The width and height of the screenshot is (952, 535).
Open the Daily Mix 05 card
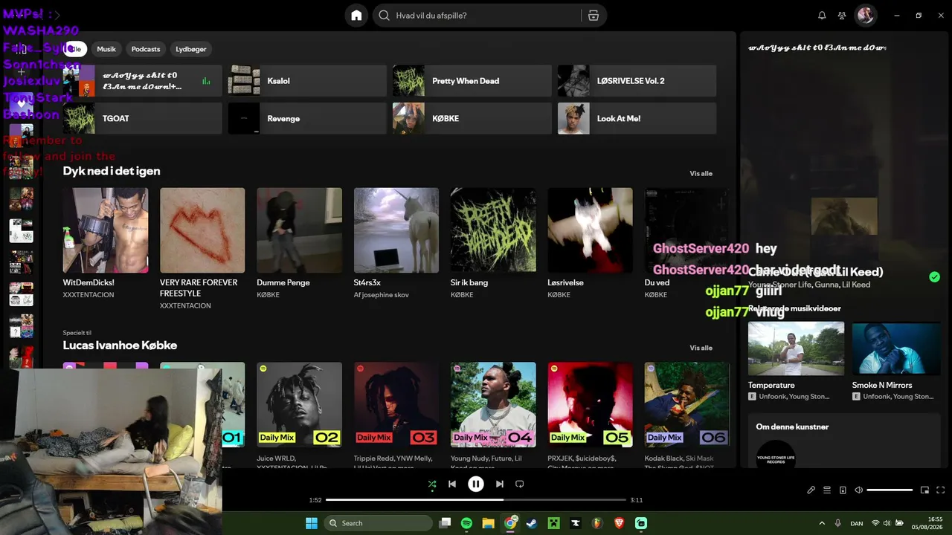click(590, 404)
